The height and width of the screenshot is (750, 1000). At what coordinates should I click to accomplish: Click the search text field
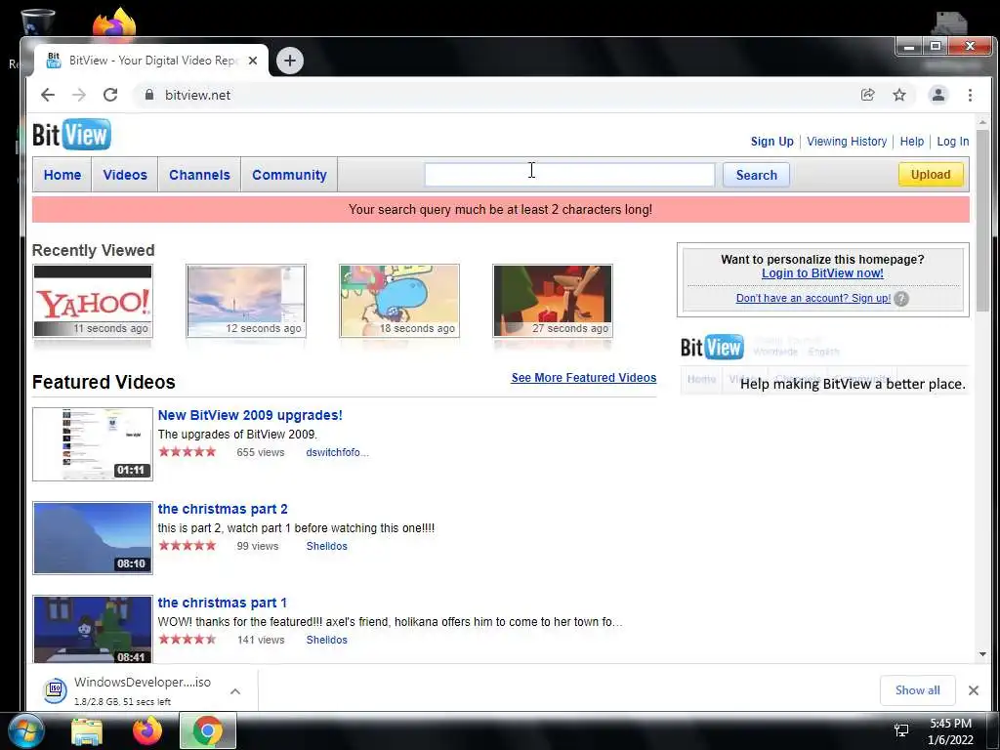tap(569, 175)
